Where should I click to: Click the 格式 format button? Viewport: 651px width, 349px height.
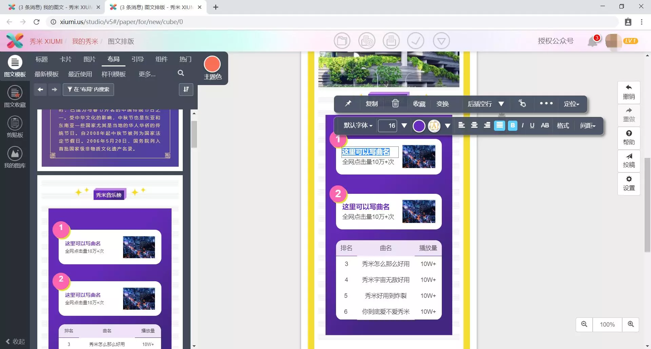point(563,126)
